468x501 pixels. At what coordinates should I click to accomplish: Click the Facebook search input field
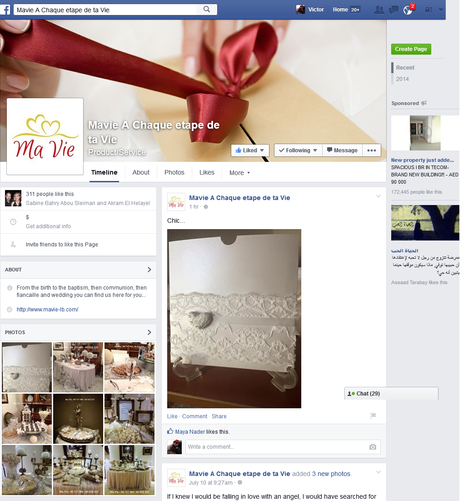105,10
